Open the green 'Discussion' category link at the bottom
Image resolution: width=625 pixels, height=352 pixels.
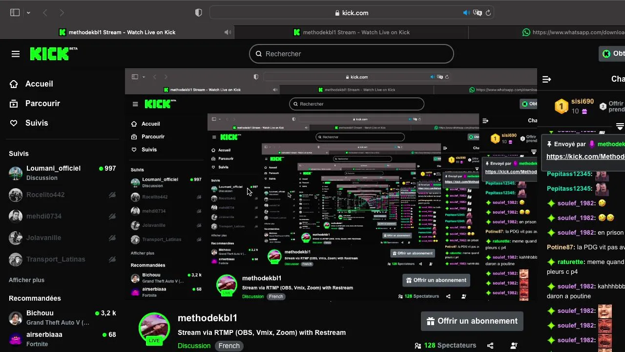click(x=194, y=346)
